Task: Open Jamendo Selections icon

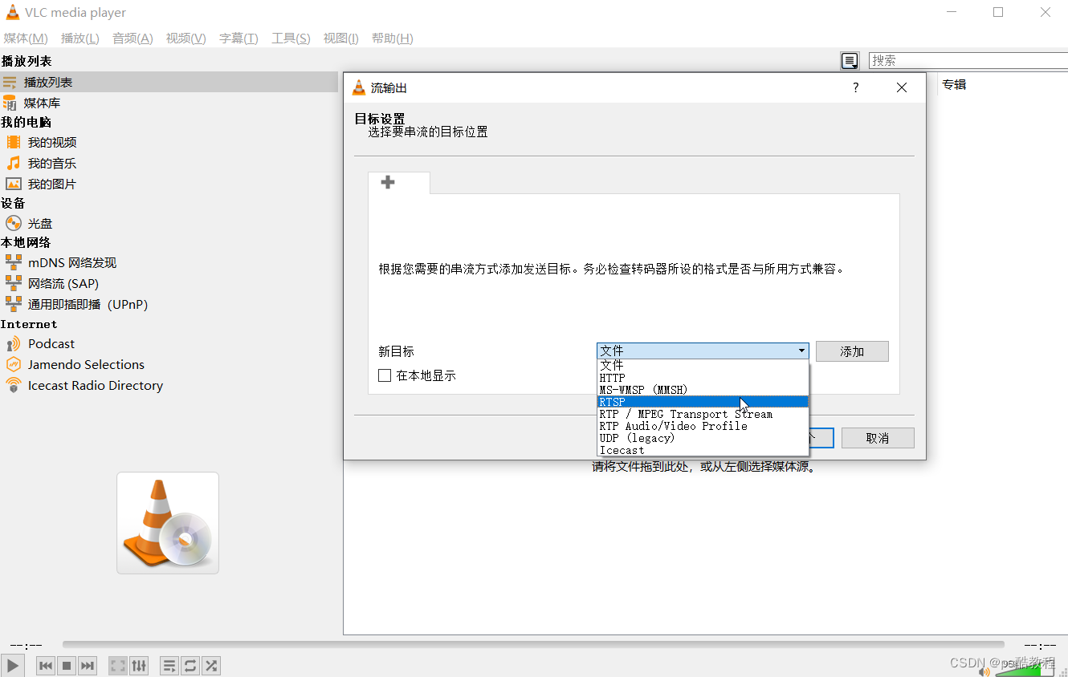Action: coord(14,364)
